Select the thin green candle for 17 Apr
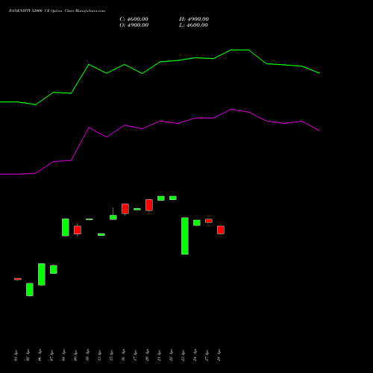 click(x=137, y=209)
